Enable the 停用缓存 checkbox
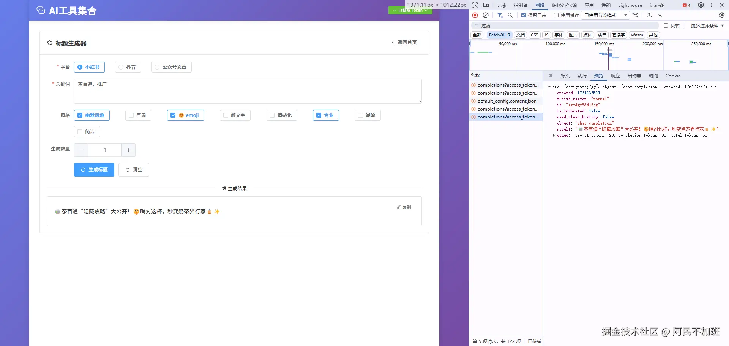The width and height of the screenshot is (729, 346). coord(556,16)
